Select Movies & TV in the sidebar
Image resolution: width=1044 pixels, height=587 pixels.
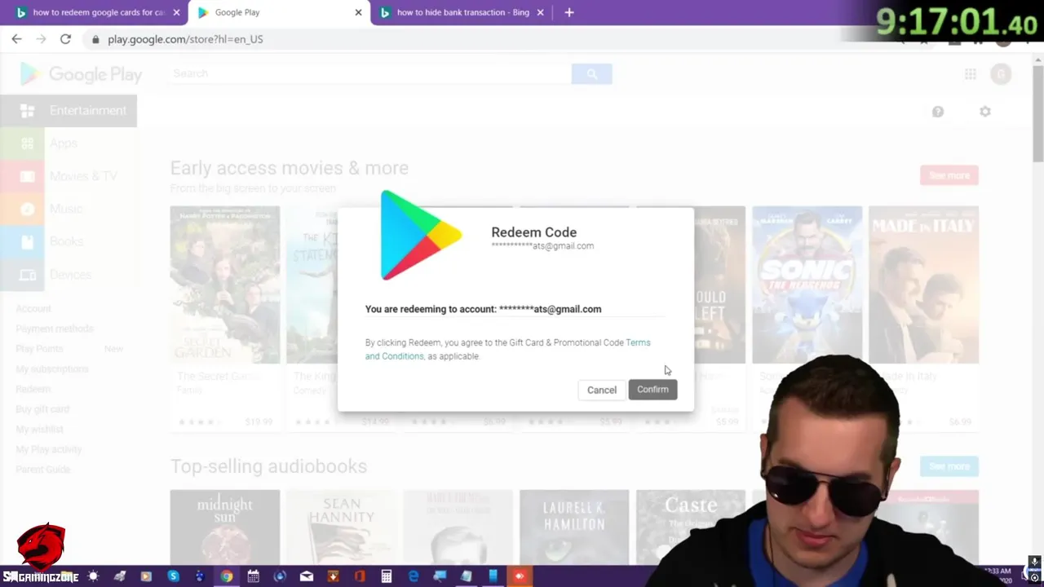tap(69, 176)
